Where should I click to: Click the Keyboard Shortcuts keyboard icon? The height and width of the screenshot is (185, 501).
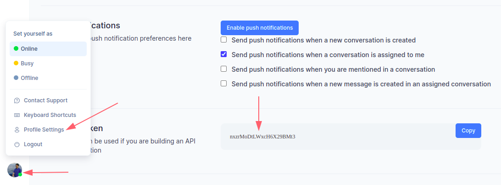click(17, 115)
